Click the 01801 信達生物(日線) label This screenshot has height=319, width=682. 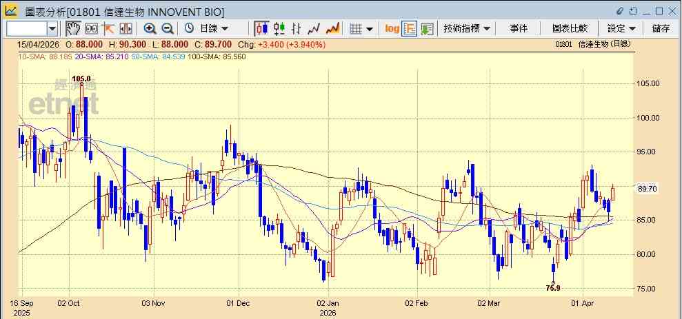[592, 44]
